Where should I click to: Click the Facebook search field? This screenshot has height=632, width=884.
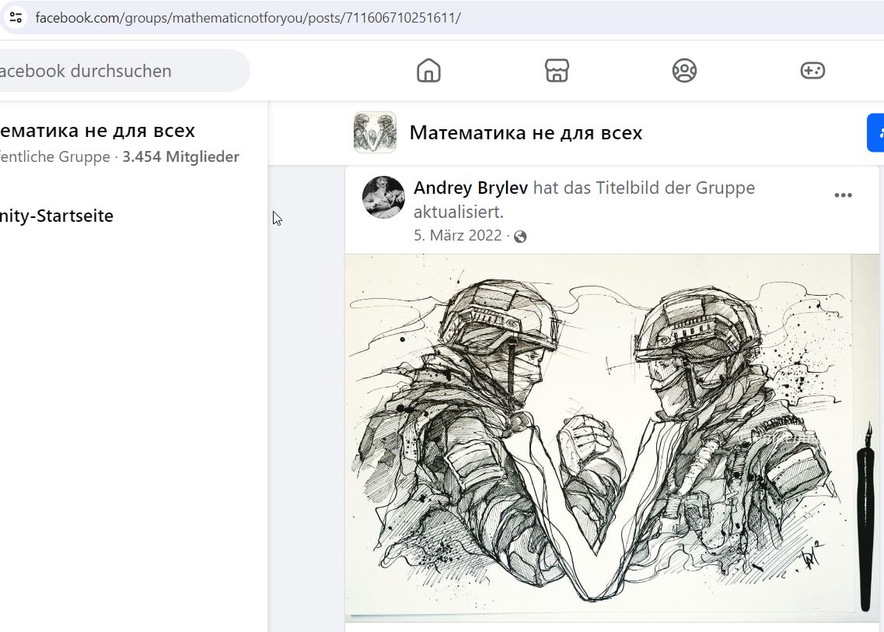click(124, 71)
